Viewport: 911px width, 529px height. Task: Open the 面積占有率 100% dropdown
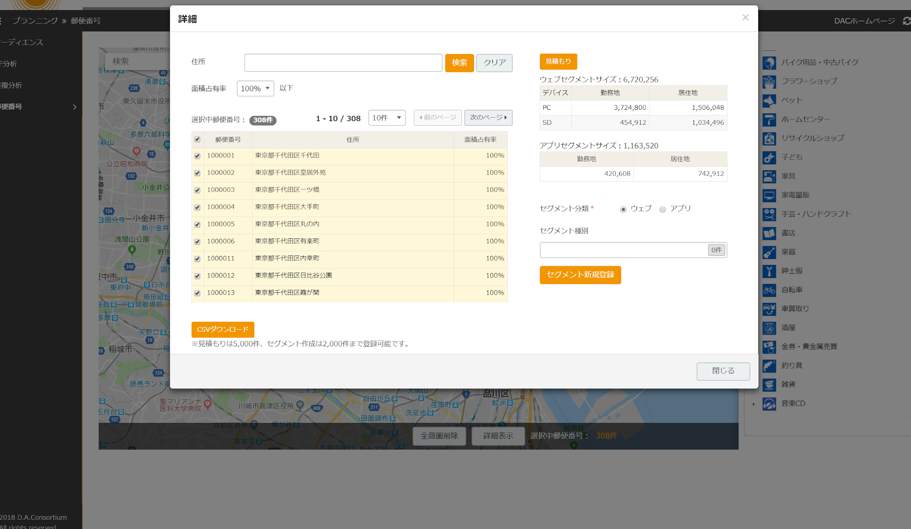[255, 89]
